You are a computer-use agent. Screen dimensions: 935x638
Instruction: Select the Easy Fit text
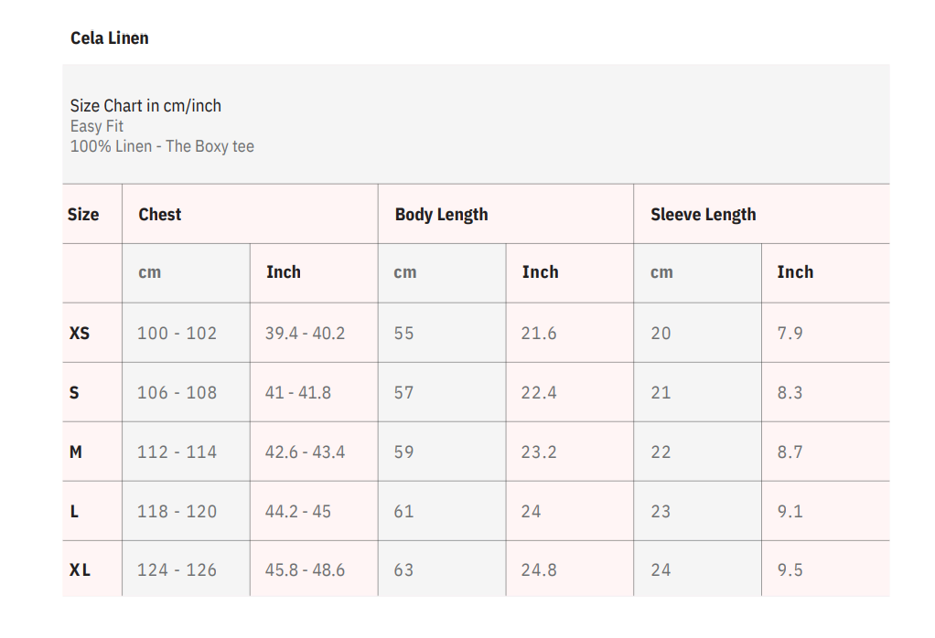[x=97, y=126]
